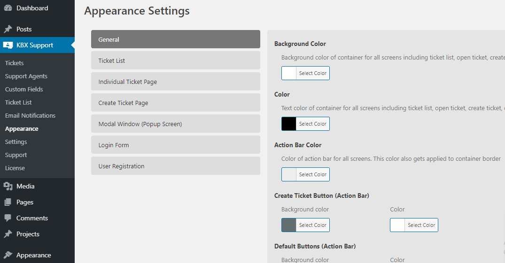
Task: Go to Support Agents submenu
Action: 26,76
